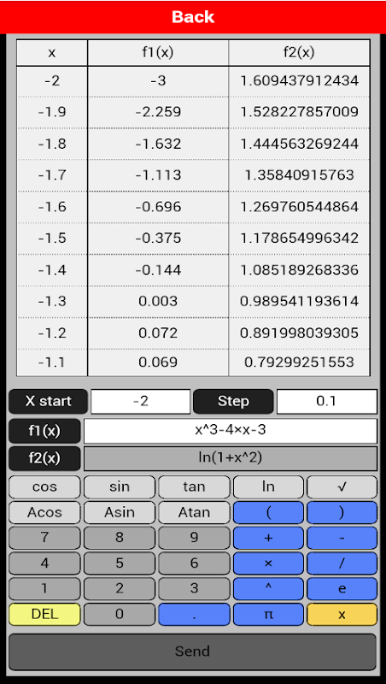Select cell value -1.113
Screen dimensions: 386x684
158,175
